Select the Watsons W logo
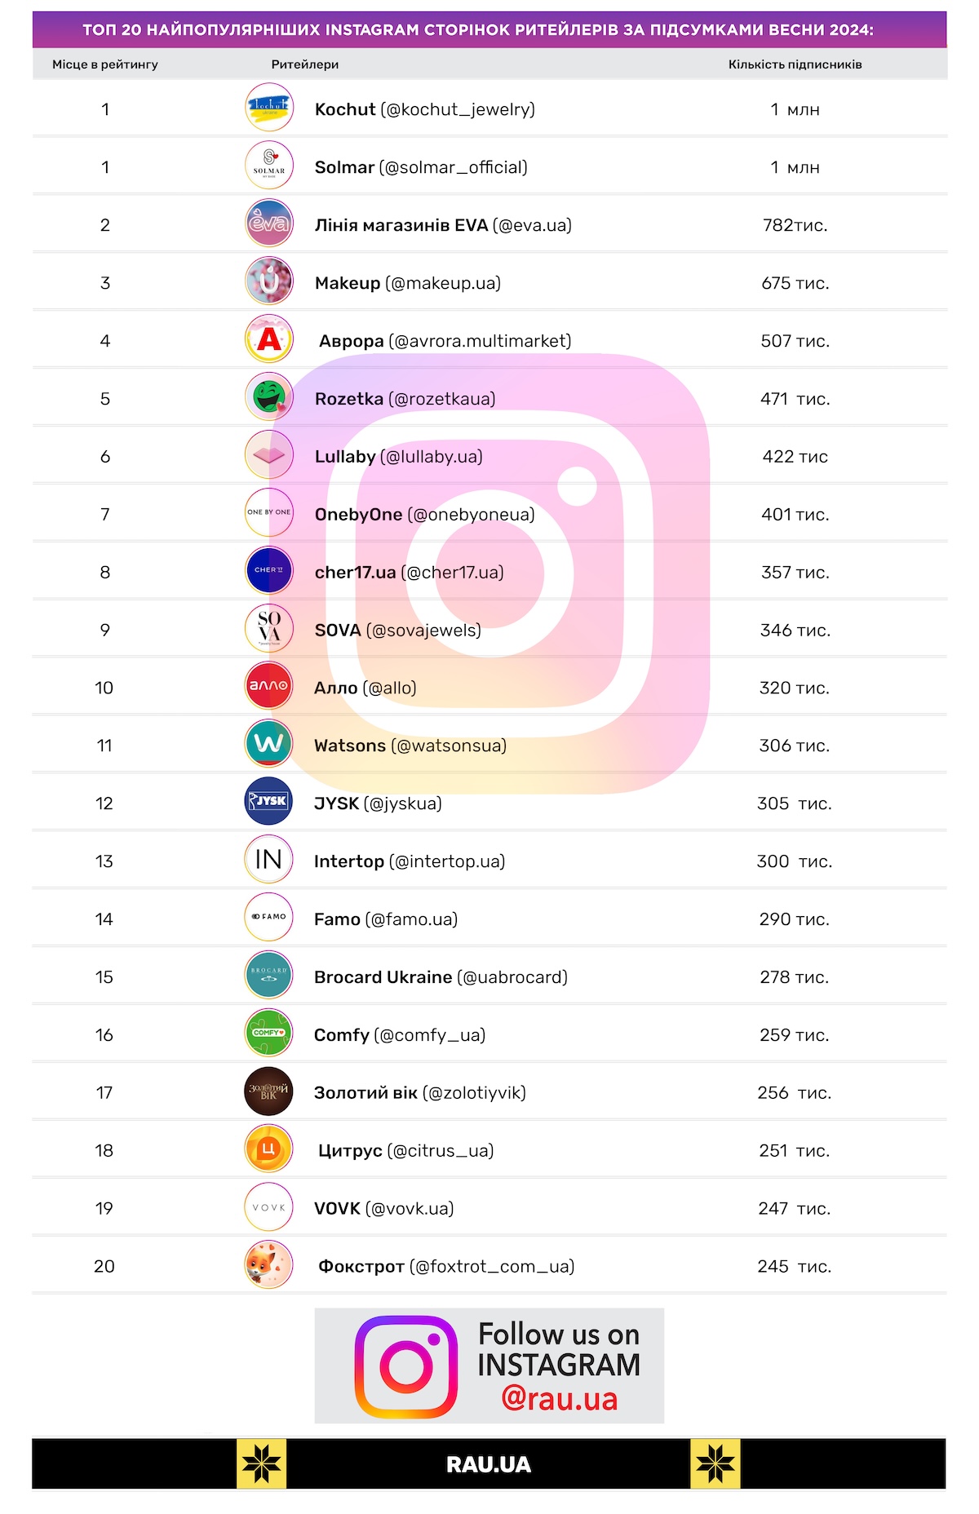 268,744
